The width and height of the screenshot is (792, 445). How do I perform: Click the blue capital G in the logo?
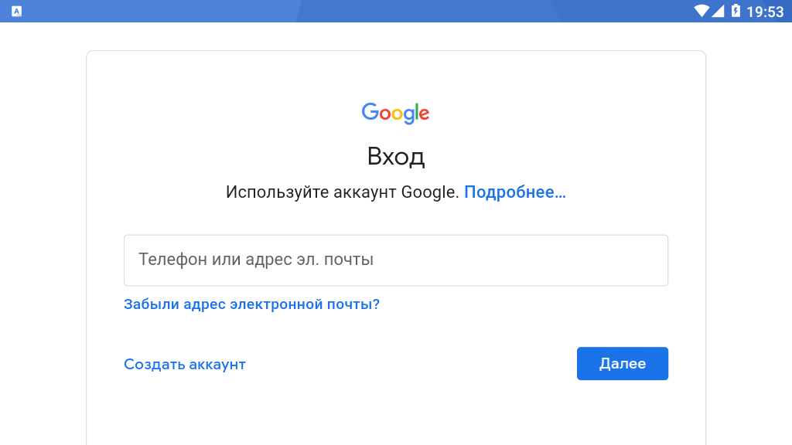click(x=370, y=111)
